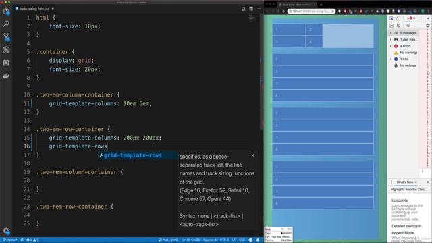Click the split editor icon
Image resolution: width=432 pixels, height=243 pixels.
pos(251,9)
